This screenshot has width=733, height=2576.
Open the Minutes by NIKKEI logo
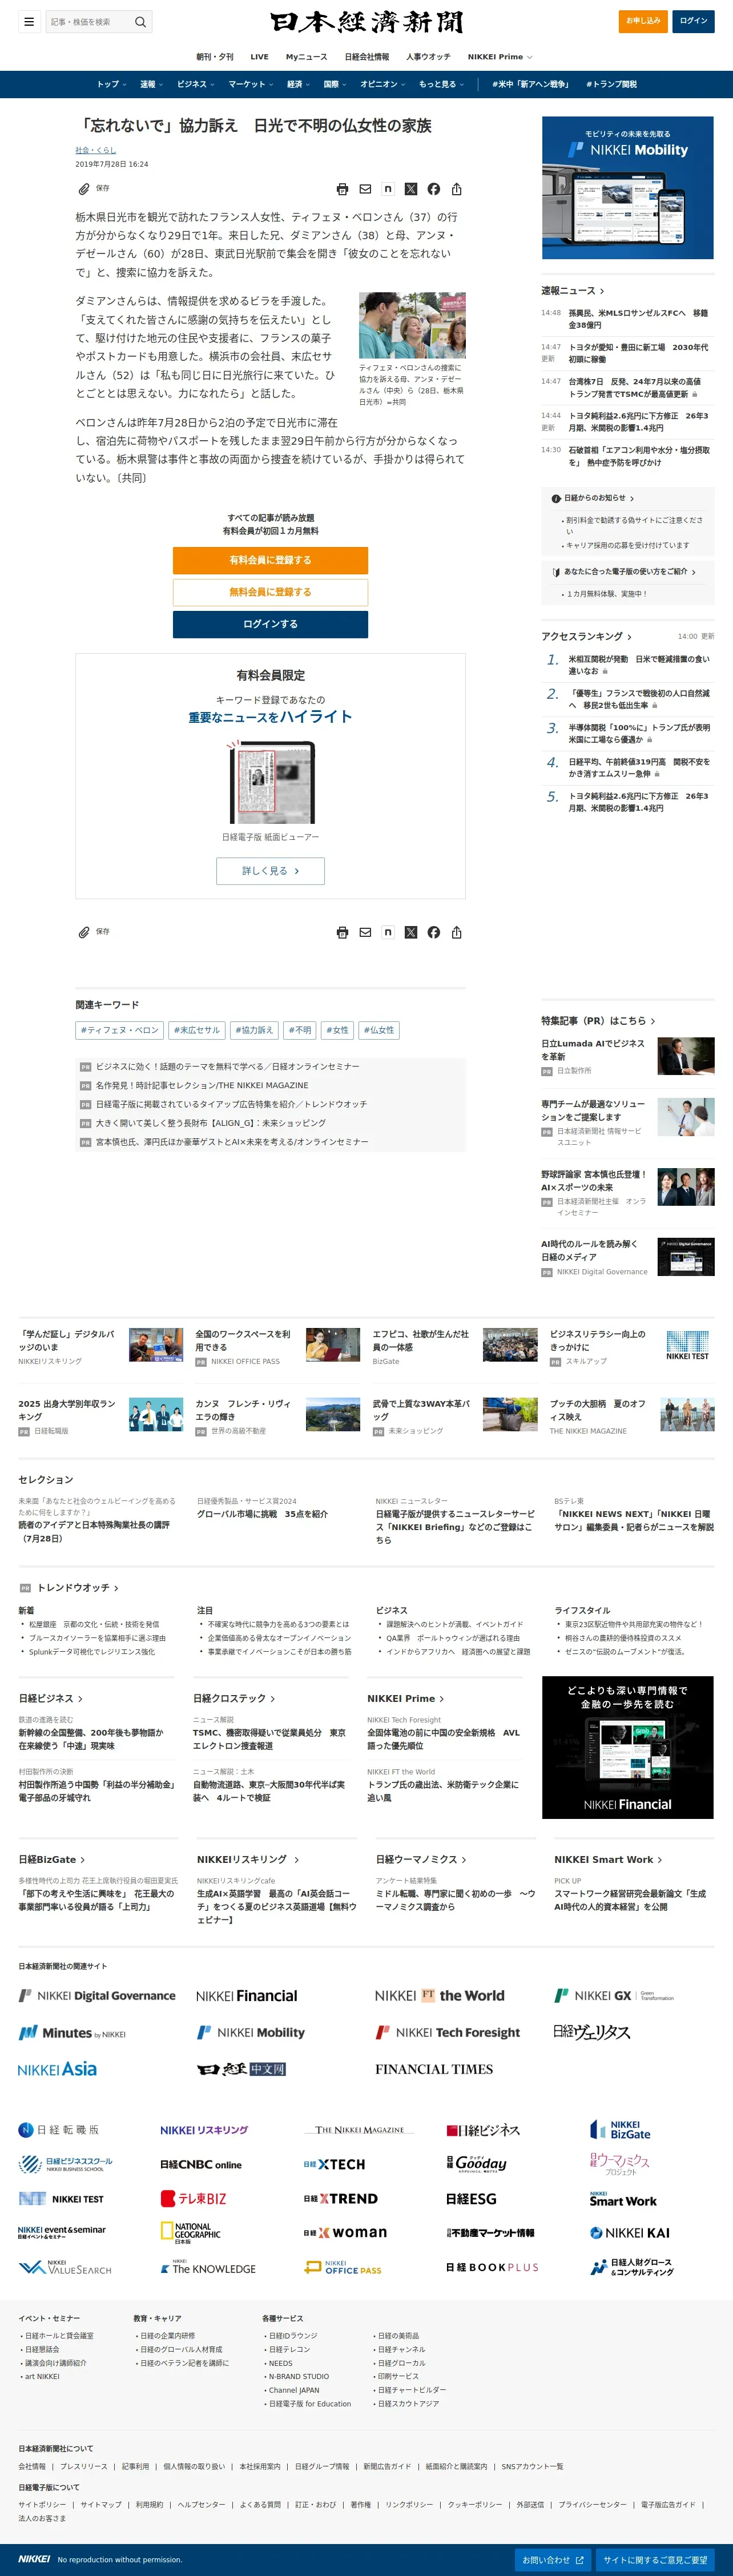coord(72,2033)
